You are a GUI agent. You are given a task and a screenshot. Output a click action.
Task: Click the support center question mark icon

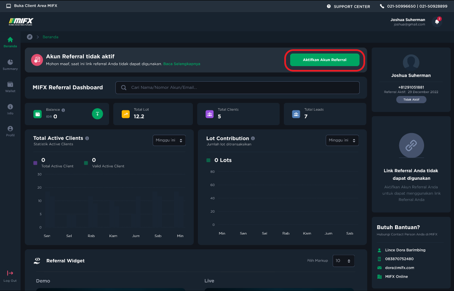pos(328,6)
